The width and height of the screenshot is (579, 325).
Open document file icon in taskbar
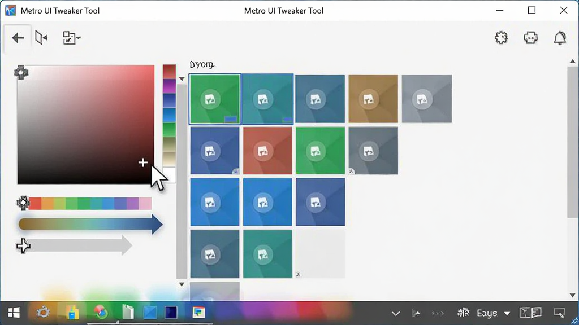[128, 313]
